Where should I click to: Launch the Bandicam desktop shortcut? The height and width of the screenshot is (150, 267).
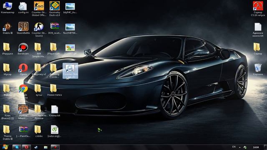click(23, 49)
